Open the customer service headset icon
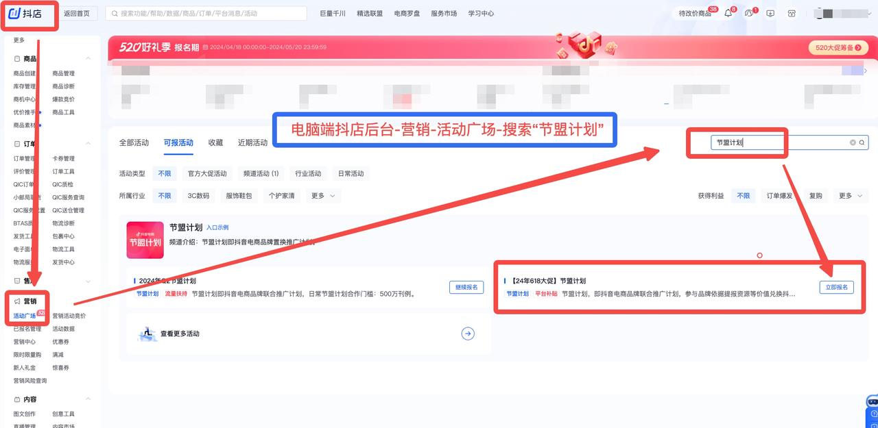Screen dimensions: 878x428 [749, 13]
